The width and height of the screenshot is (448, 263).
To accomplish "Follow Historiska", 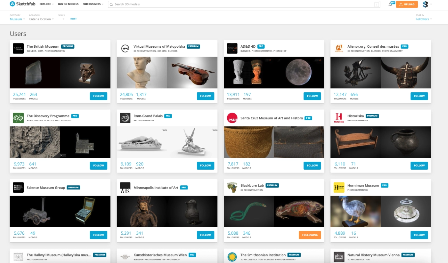I will point(419,165).
